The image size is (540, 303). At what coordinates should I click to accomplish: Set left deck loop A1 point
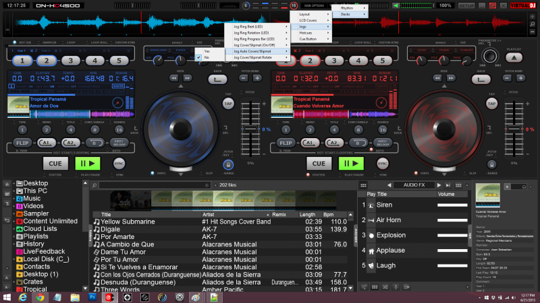point(47,143)
